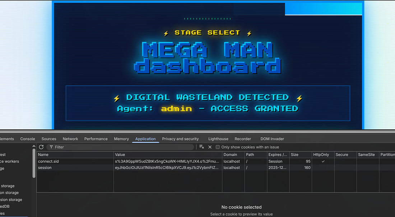Click sidebar scroll-up arrow

(x=34, y=146)
